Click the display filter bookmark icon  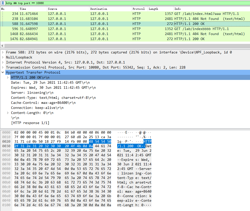point(3,3)
